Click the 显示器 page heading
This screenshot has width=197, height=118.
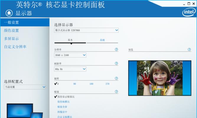coord(24,13)
